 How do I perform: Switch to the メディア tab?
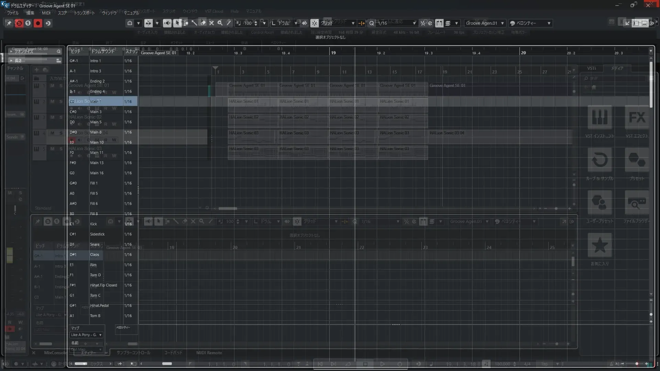coord(617,68)
